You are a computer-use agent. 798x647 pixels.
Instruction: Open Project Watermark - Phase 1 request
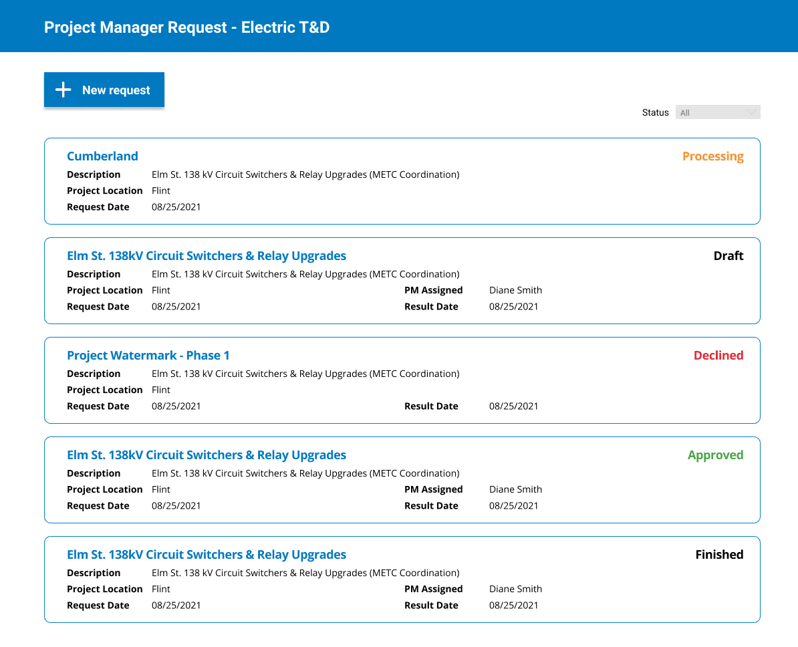(x=148, y=356)
